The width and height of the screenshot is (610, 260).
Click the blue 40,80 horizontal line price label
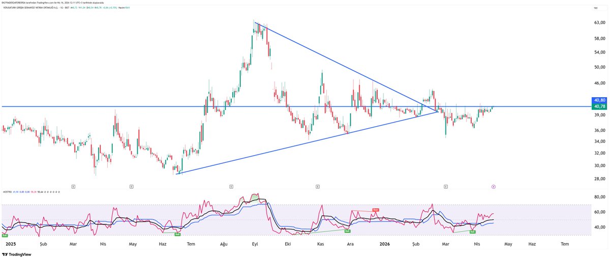(599, 101)
